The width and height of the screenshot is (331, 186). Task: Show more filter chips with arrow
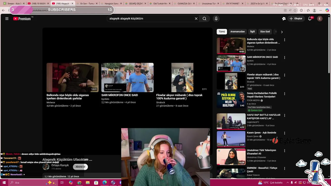(282, 32)
